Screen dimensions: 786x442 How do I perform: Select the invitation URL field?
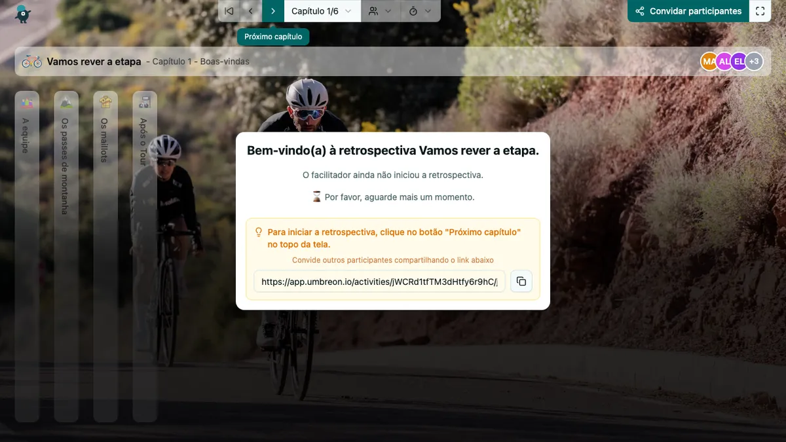coord(379,282)
